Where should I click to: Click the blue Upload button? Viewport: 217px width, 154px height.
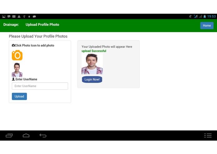coord(19,96)
